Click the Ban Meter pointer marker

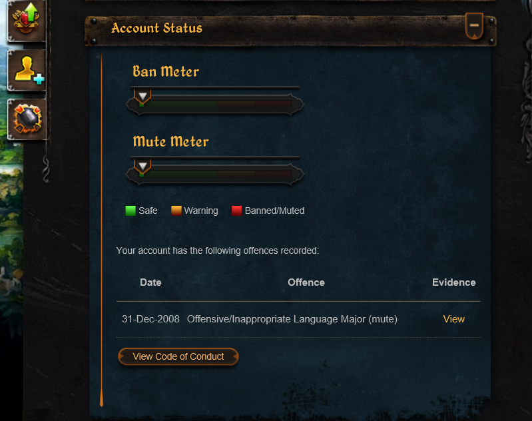[142, 96]
